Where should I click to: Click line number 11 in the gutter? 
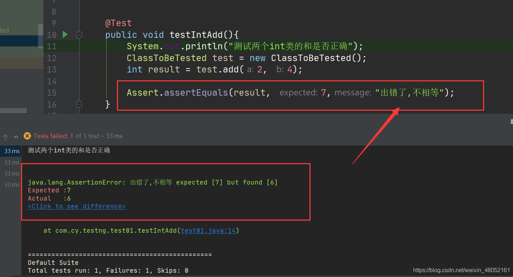pyautogui.click(x=52, y=46)
